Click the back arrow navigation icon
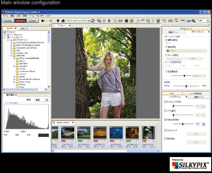The width and height of the screenshot is (212, 173). point(43,21)
